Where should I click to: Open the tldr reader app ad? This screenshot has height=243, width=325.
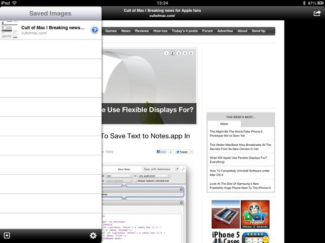click(255, 214)
